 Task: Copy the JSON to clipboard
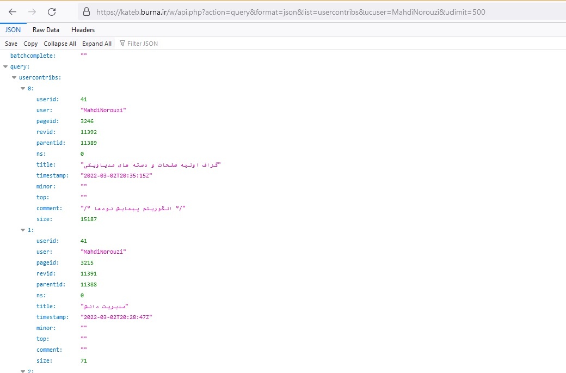(30, 44)
